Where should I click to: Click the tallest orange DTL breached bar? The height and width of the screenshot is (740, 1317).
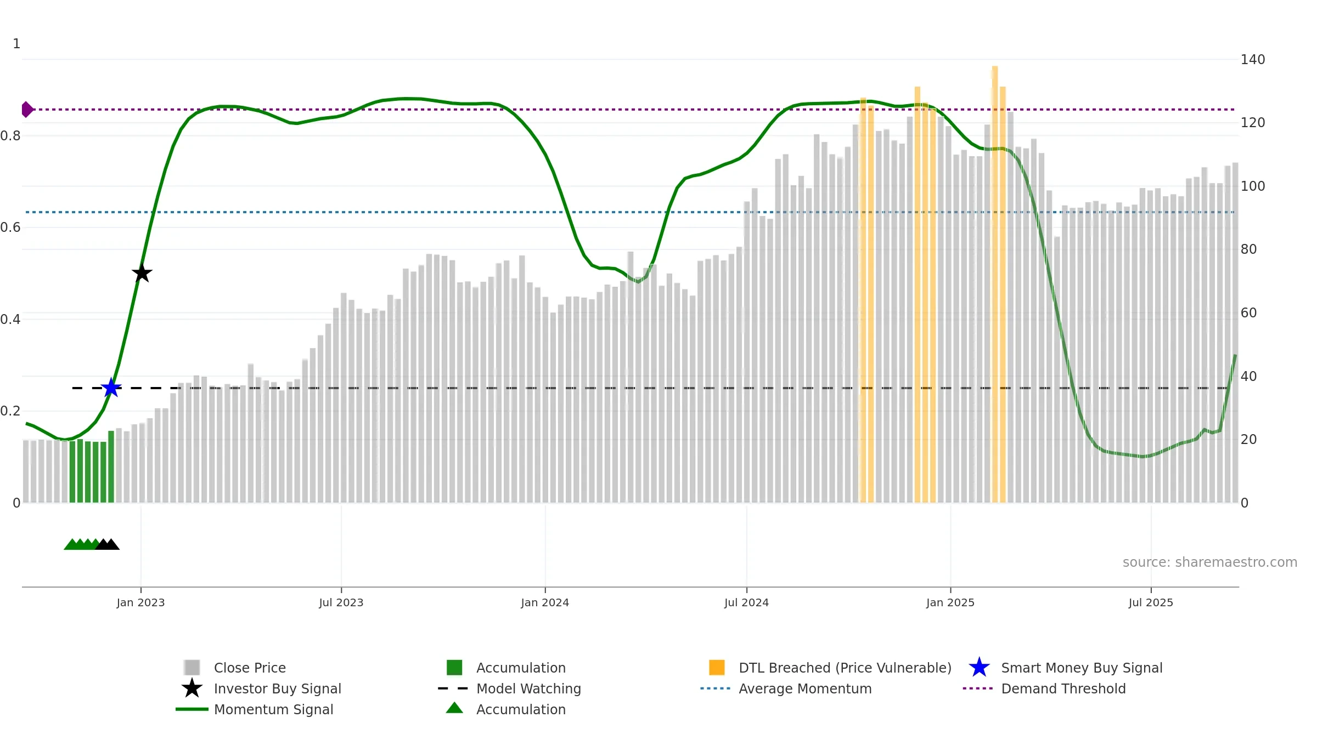pos(995,284)
